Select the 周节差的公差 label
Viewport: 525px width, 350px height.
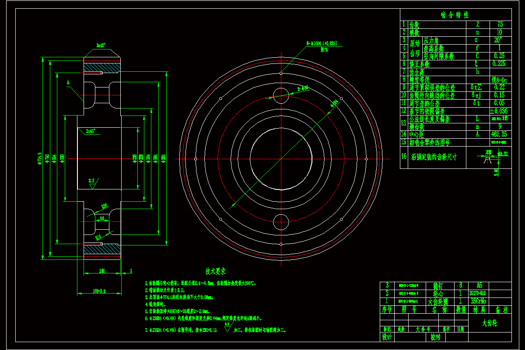[424, 104]
